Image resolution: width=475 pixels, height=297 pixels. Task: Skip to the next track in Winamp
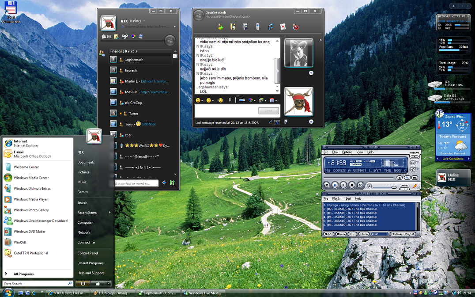(360, 185)
